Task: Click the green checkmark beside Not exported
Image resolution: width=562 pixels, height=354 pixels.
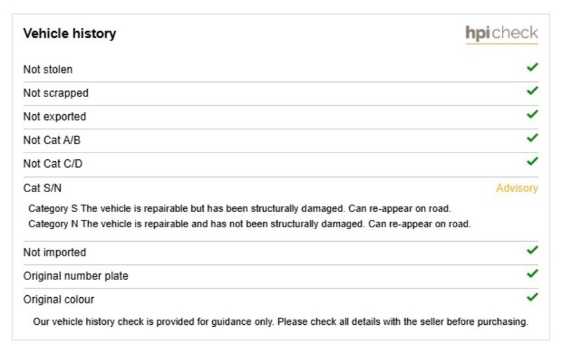Action: (532, 114)
